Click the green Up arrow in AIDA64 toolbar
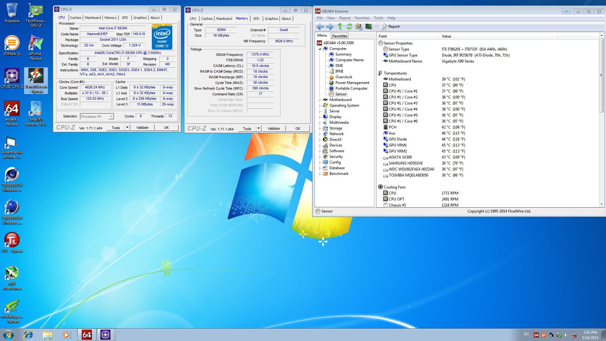606x341 pixels. tap(340, 27)
